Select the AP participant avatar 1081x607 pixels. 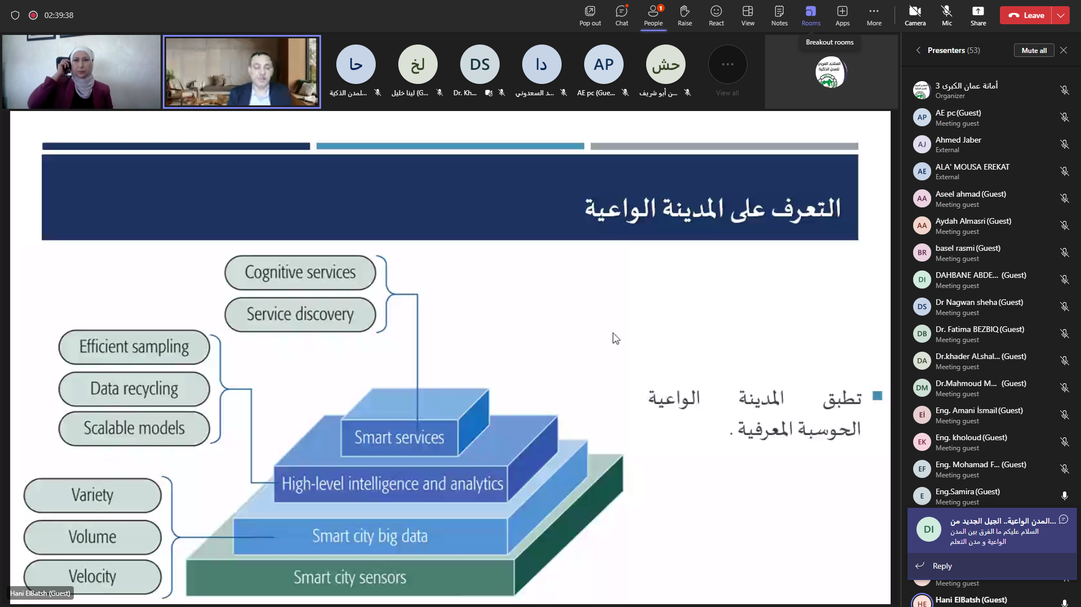coord(603,64)
